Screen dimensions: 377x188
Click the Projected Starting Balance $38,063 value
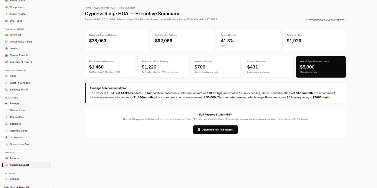click(x=97, y=41)
